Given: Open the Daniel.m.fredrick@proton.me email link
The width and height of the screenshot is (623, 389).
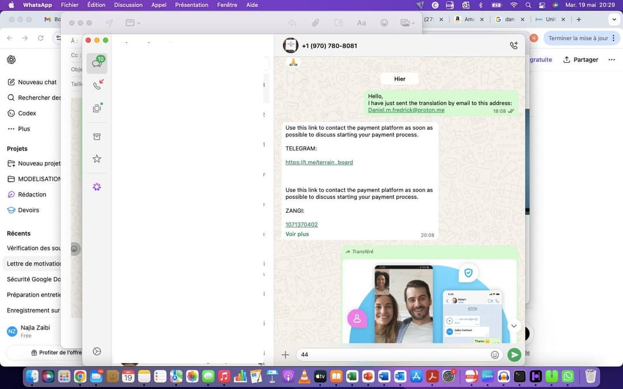Looking at the screenshot, I should [x=406, y=110].
